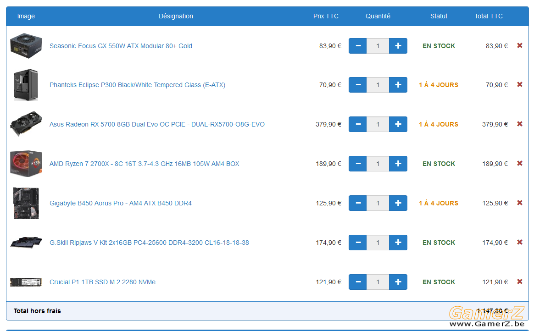Screen dimensions: 534x331
Task: Remove the Crucial P1 1TB SSD from cart
Action: 520,281
